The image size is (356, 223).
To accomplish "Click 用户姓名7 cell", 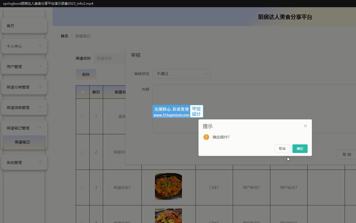I will click(x=289, y=188).
